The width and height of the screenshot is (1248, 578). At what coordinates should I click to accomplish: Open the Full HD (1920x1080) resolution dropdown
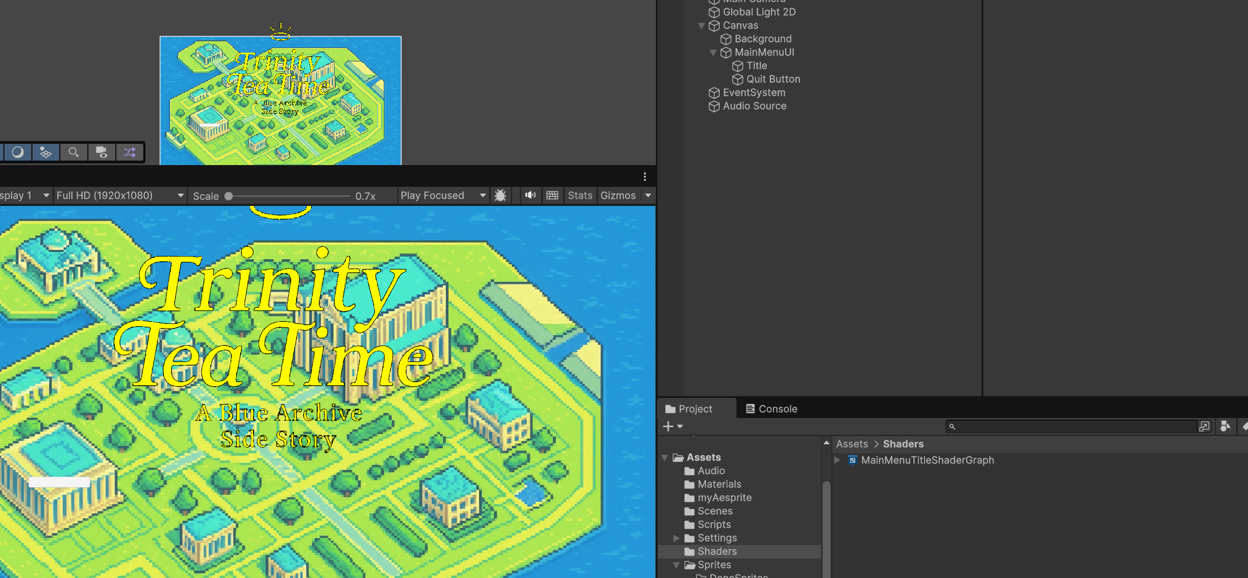coord(120,195)
